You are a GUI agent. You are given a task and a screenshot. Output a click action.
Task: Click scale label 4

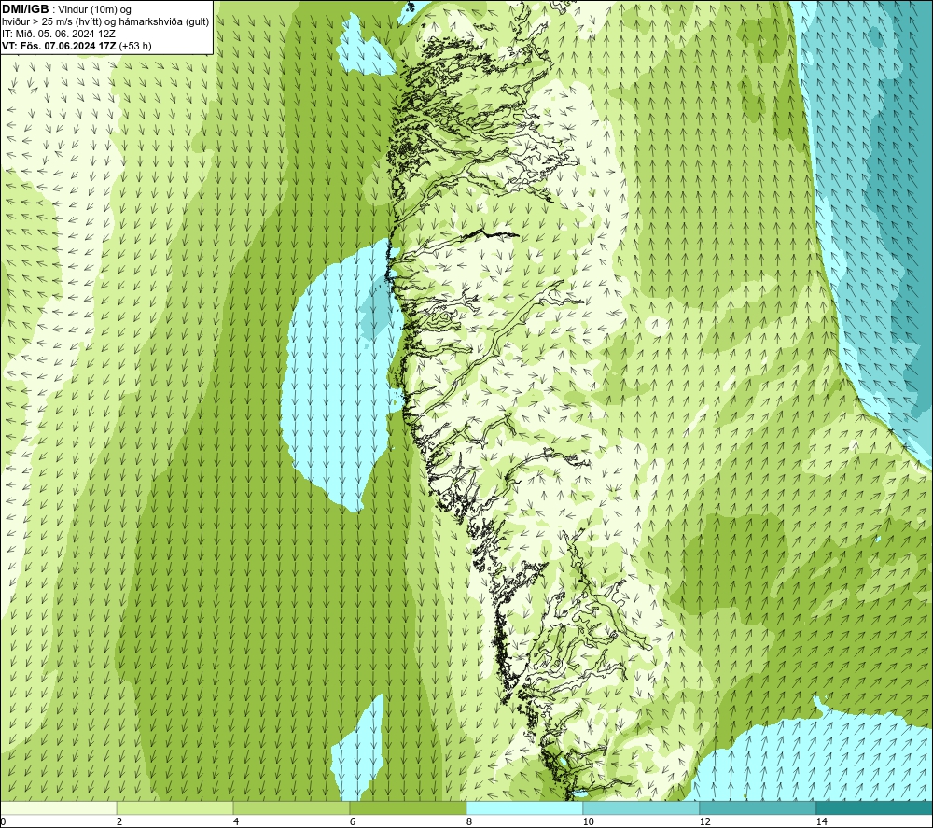click(x=236, y=821)
